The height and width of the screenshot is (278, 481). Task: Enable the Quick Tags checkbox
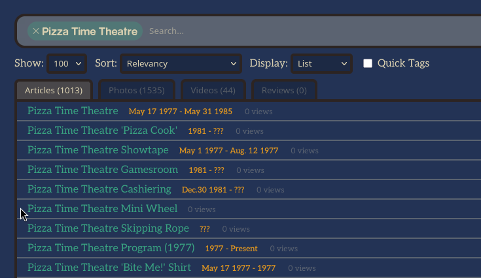[368, 63]
